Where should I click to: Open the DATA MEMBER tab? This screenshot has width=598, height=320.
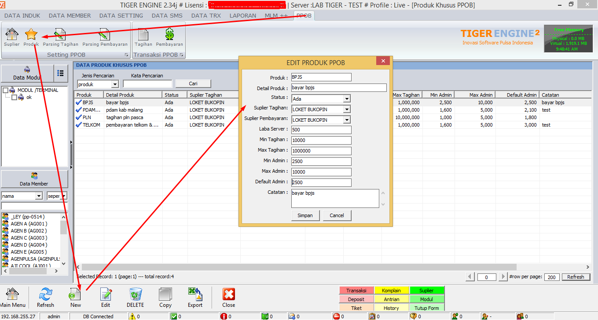[x=70, y=15]
